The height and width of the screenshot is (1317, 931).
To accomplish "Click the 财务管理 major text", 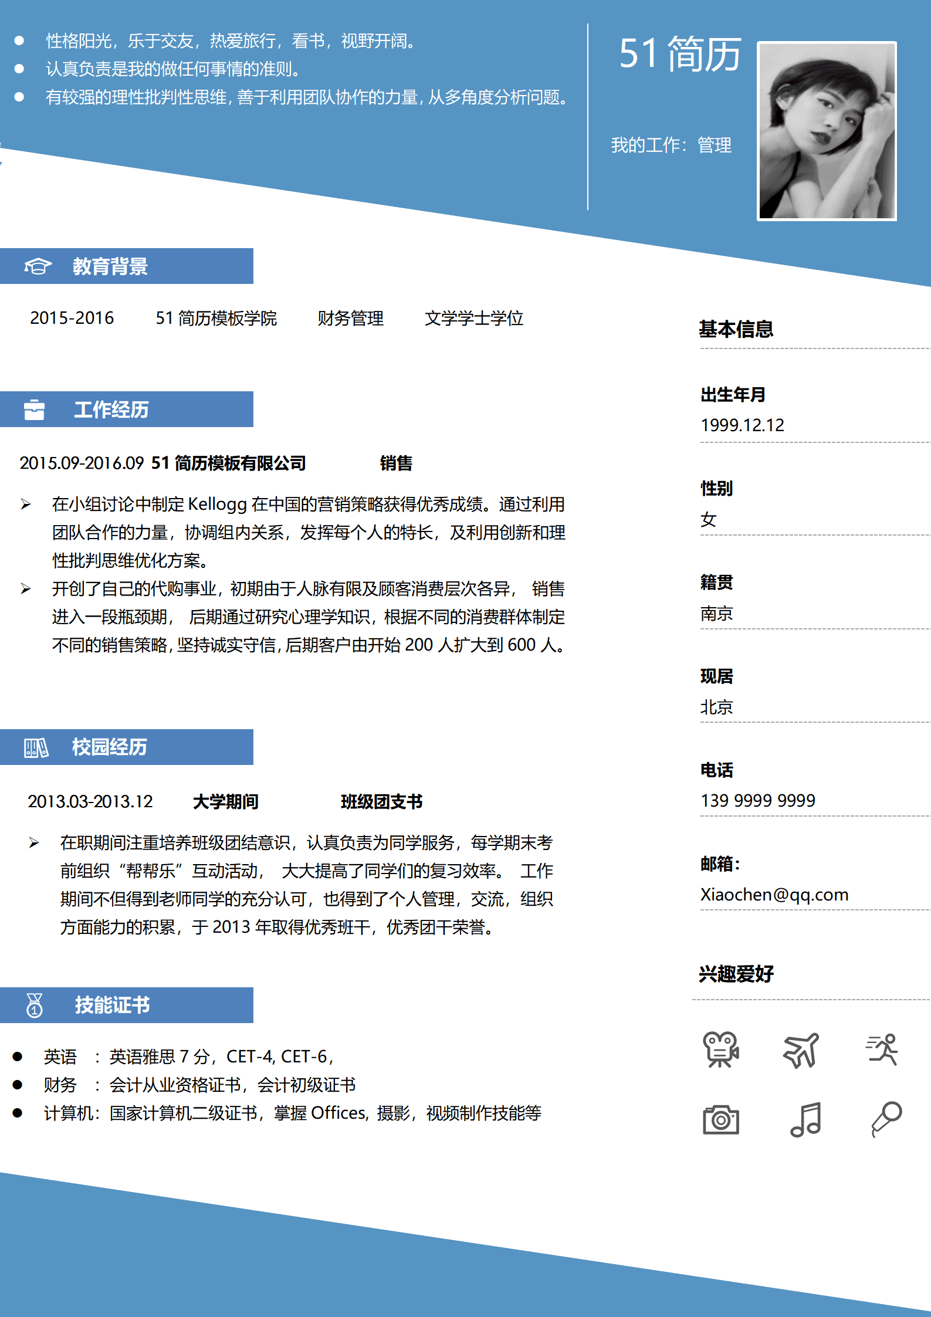I will (350, 318).
